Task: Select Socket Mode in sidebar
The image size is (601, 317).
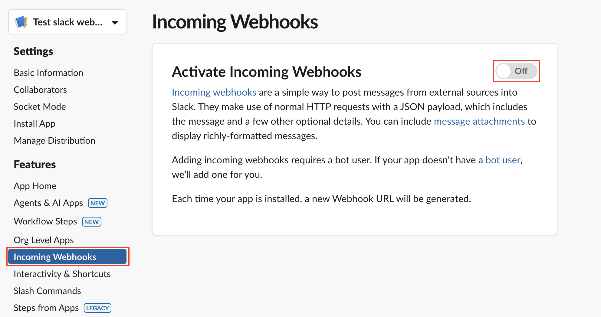Action: [x=40, y=107]
